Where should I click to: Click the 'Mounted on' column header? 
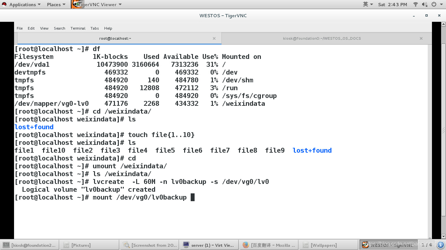pyautogui.click(x=242, y=57)
